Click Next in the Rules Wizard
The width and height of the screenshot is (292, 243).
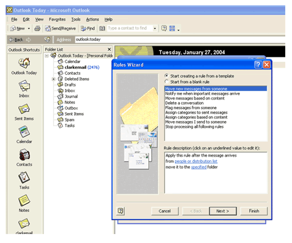click(223, 211)
